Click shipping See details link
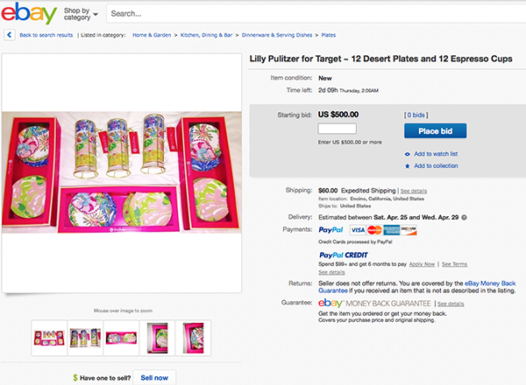 tap(414, 190)
